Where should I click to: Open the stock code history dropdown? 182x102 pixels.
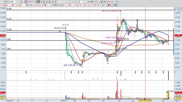(x=16, y=2)
